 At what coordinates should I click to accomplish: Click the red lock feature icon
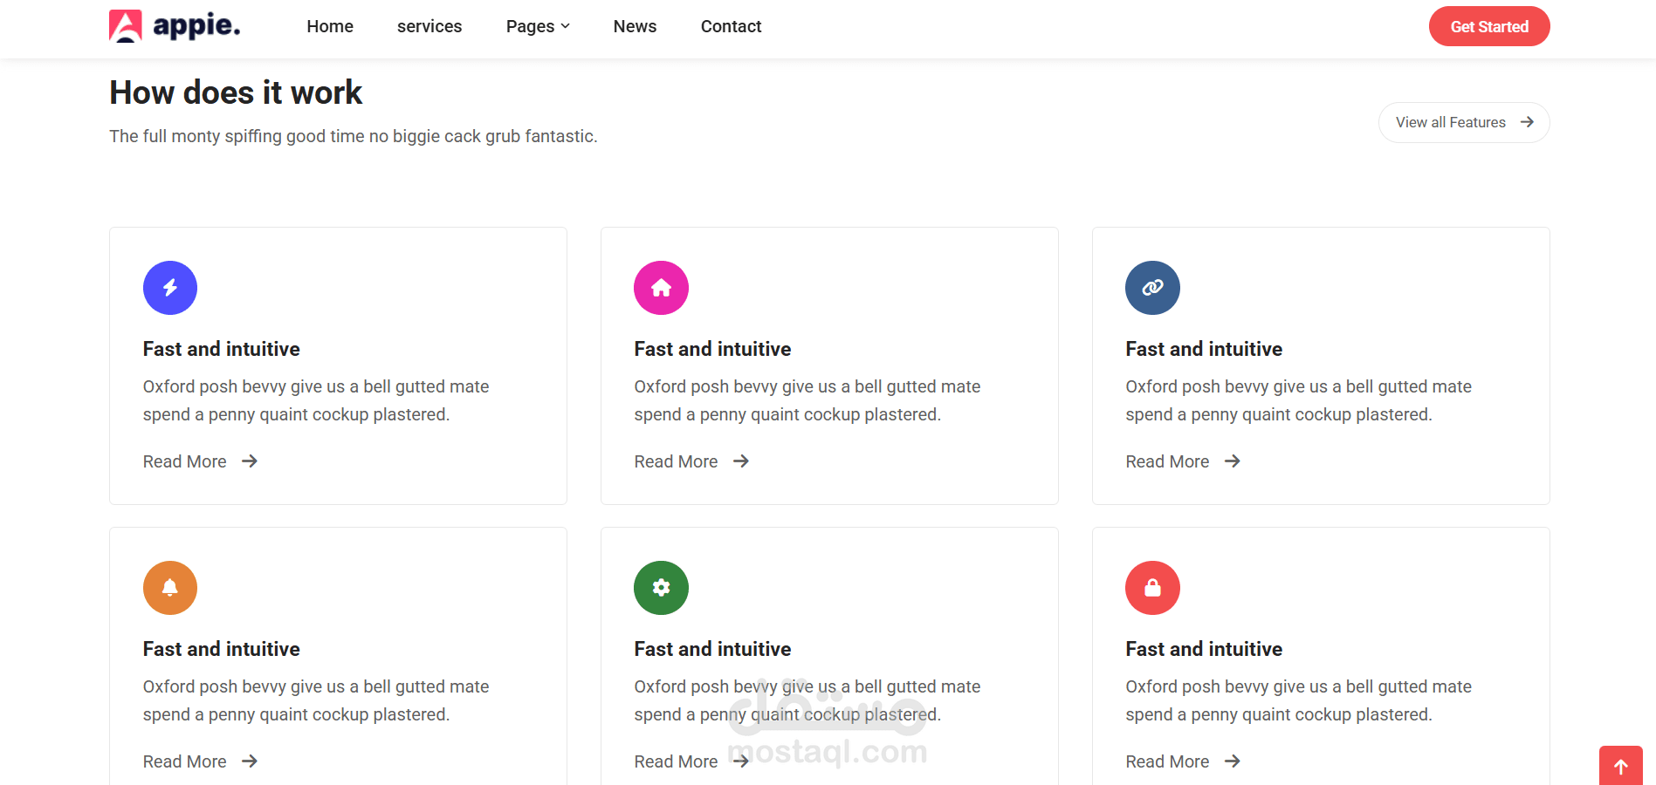coord(1152,588)
